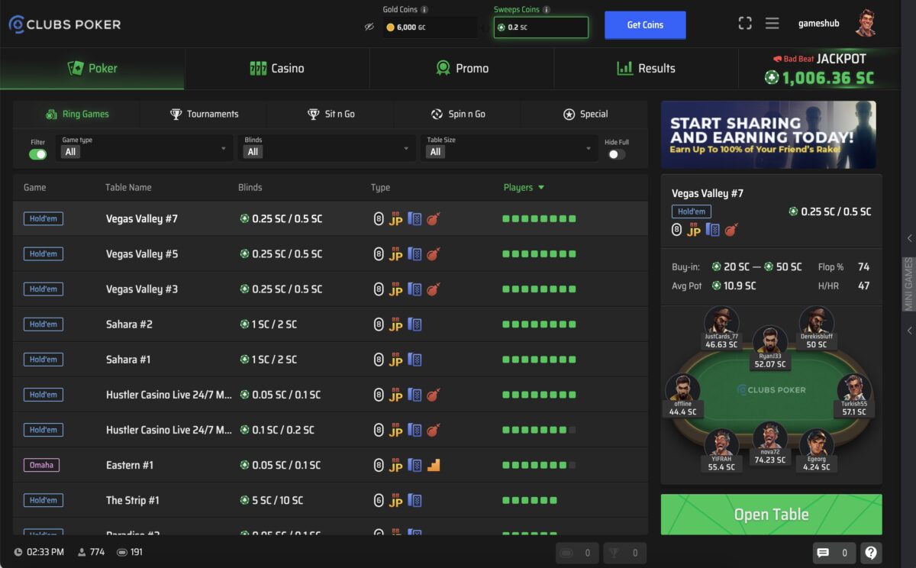Enter fullscreen mode with the fullscreen icon
916x568 pixels.
745,24
